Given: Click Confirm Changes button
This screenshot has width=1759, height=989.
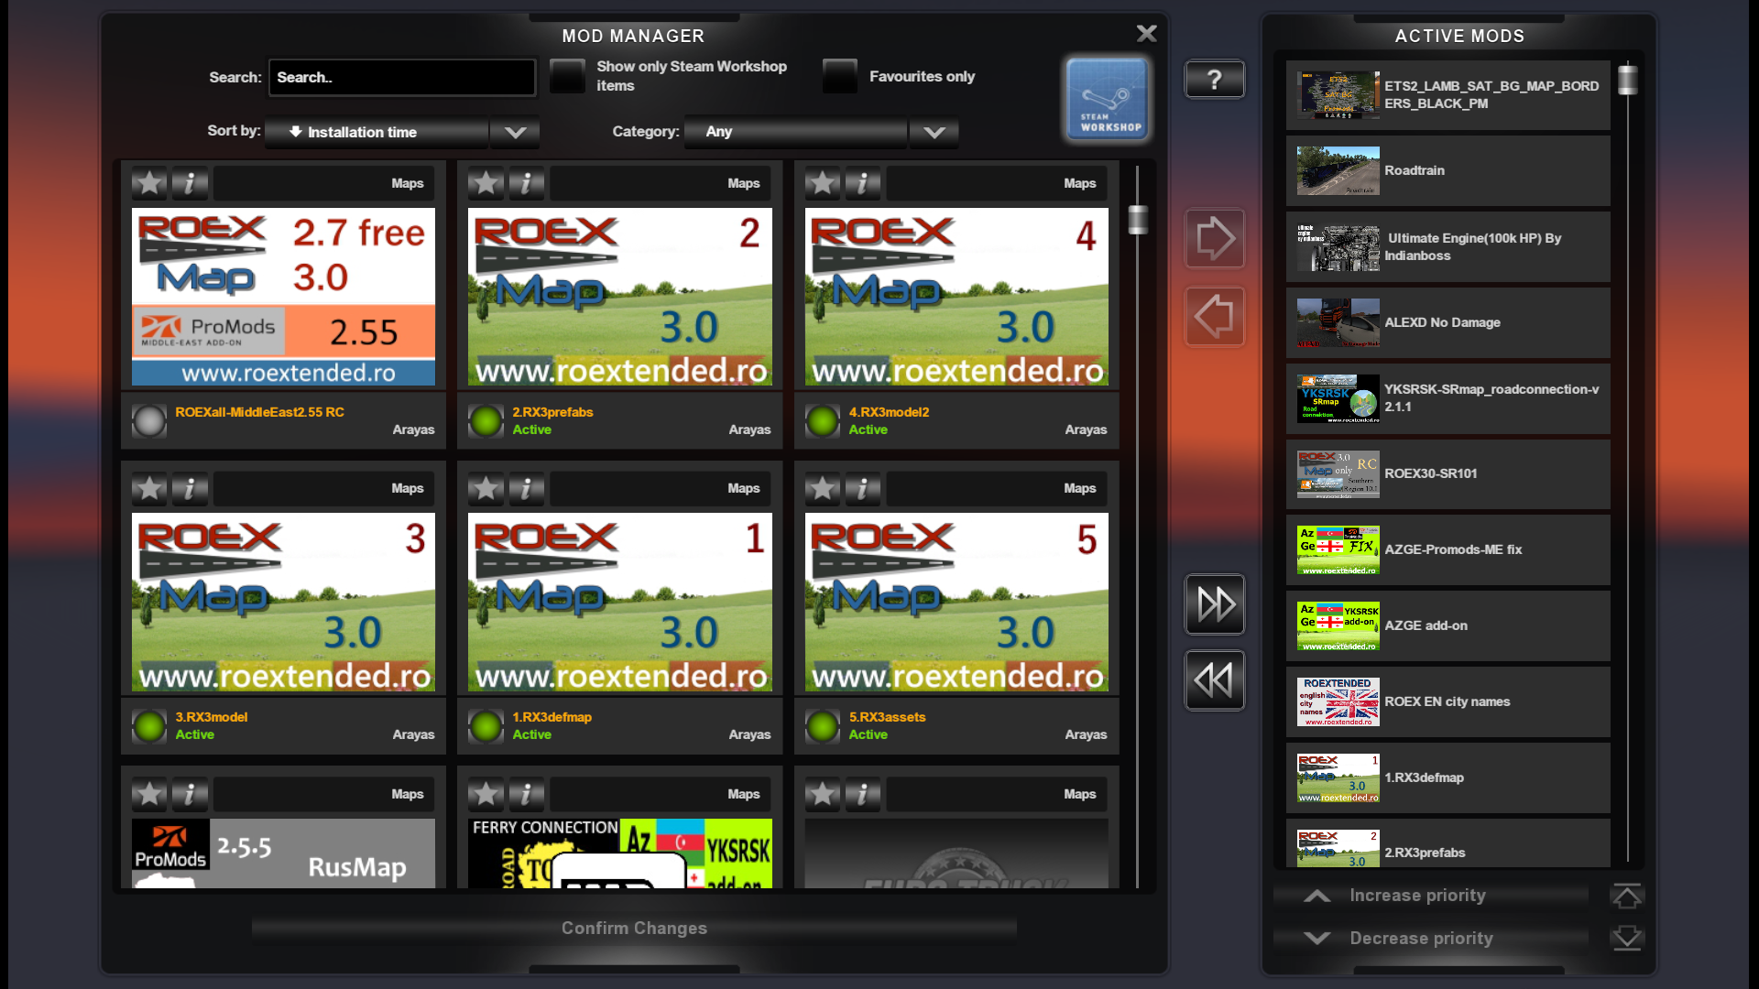Looking at the screenshot, I should (634, 929).
